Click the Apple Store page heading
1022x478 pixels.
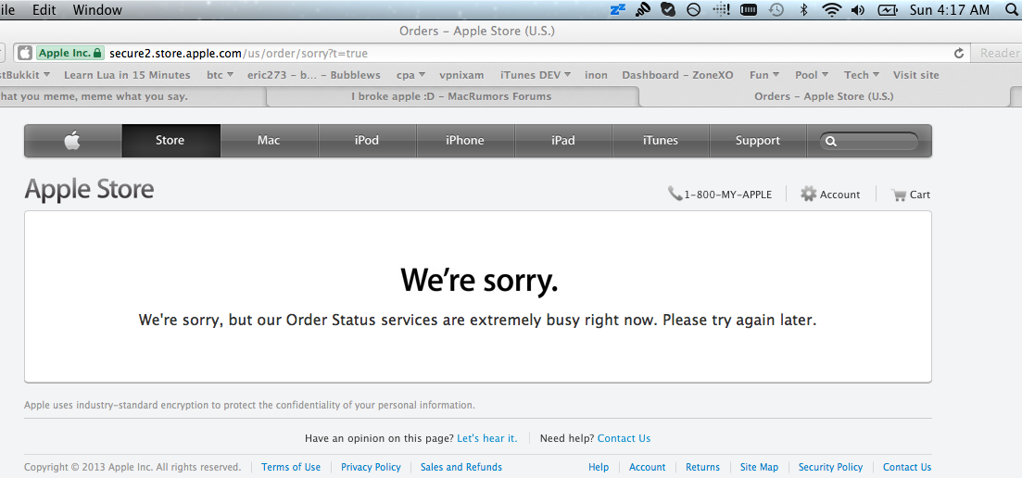89,190
